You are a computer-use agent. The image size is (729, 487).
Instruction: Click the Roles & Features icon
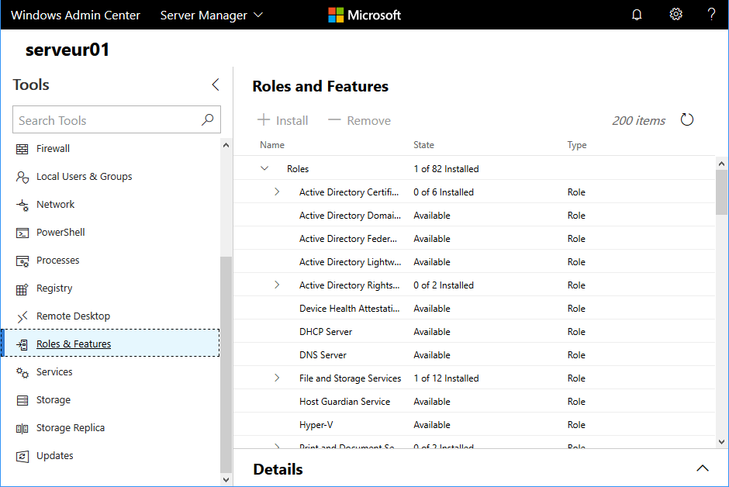coord(22,344)
